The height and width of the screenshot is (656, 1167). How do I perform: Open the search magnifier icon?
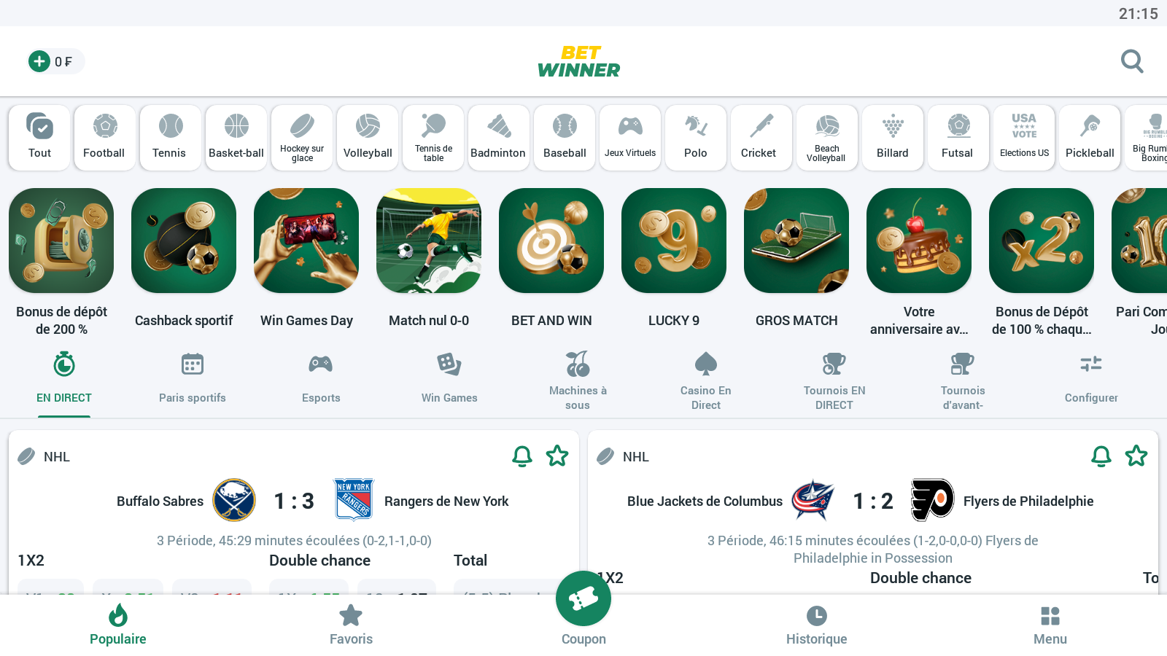(1132, 61)
